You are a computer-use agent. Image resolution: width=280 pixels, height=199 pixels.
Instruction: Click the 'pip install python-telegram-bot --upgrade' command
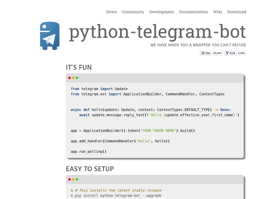[x=118, y=195]
